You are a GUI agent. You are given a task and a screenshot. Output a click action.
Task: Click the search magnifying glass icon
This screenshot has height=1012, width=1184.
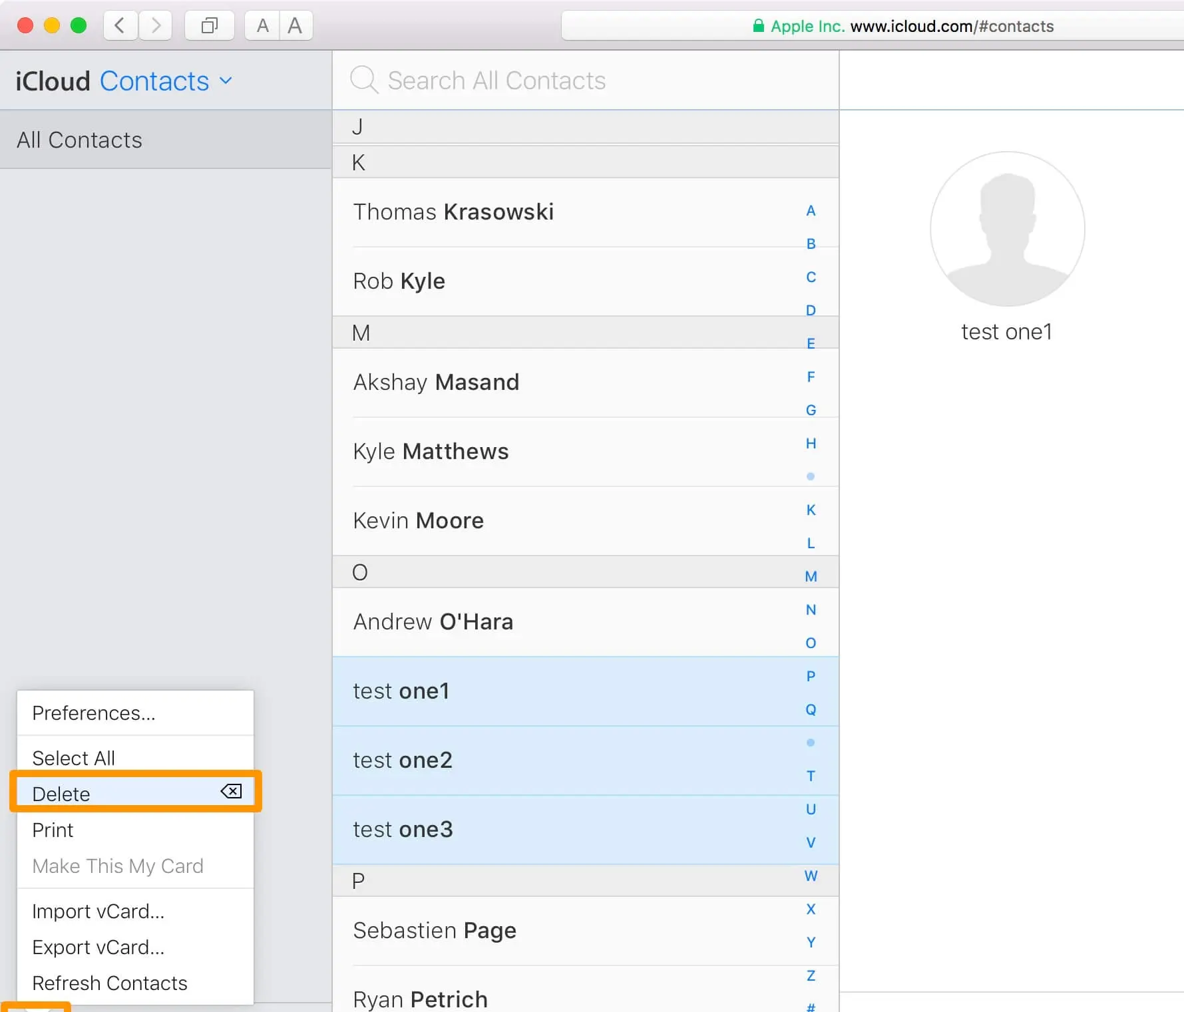coord(363,80)
